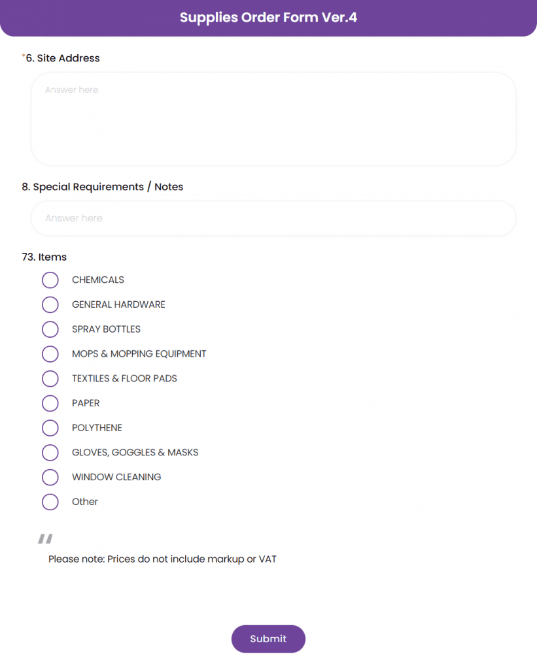Choose the PAPER item option
Viewport: 537px width, 669px height.
click(x=50, y=403)
